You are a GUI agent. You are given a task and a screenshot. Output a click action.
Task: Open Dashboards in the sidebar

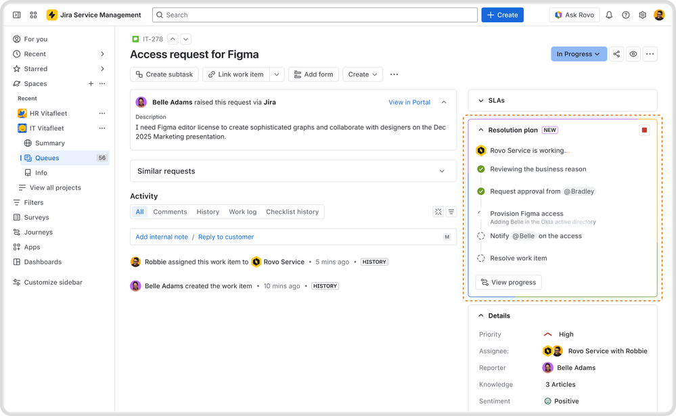(x=43, y=262)
